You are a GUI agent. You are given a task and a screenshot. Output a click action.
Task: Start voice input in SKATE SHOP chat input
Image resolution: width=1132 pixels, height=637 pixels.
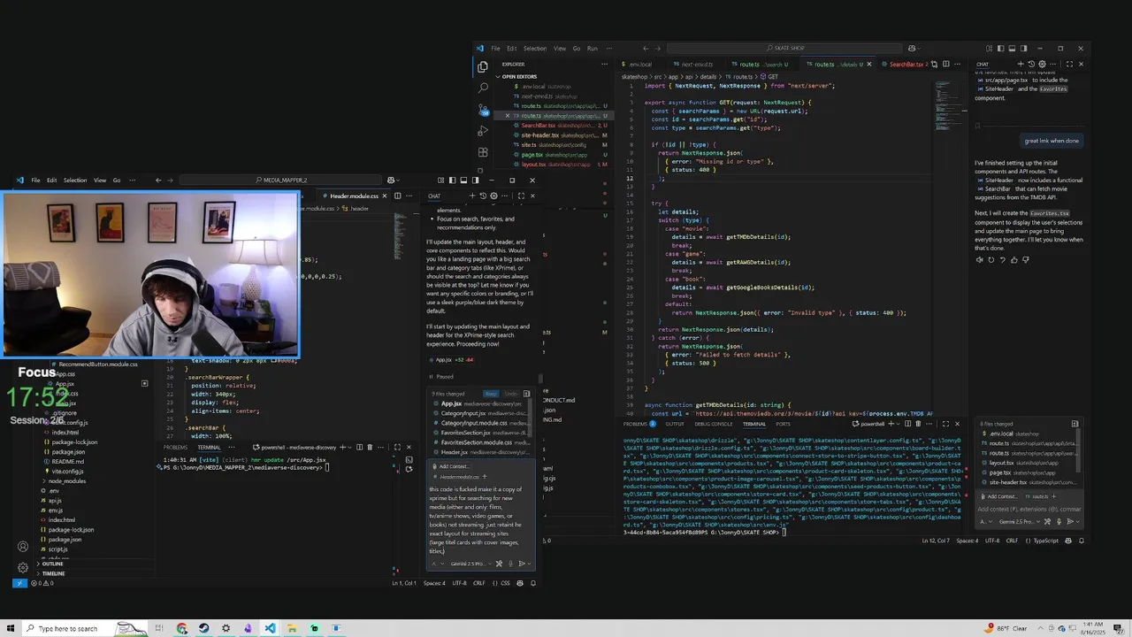click(1059, 522)
